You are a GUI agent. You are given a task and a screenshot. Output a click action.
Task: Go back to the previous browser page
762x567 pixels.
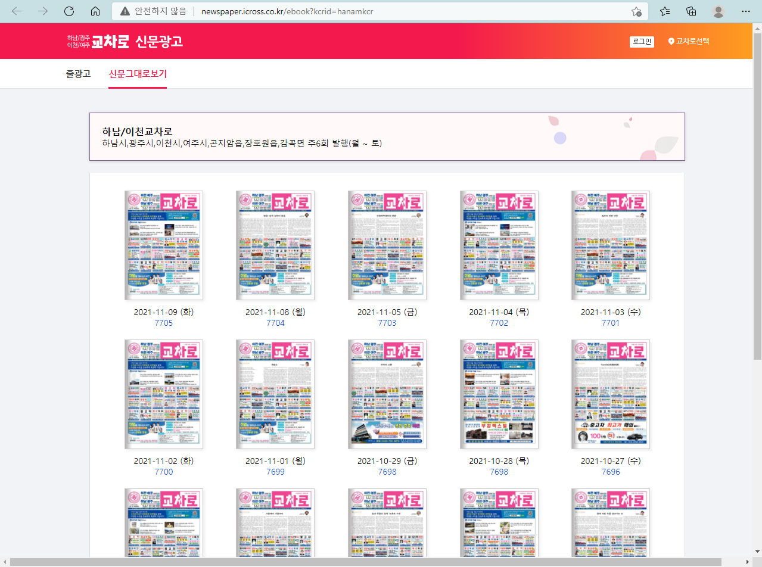[x=17, y=11]
